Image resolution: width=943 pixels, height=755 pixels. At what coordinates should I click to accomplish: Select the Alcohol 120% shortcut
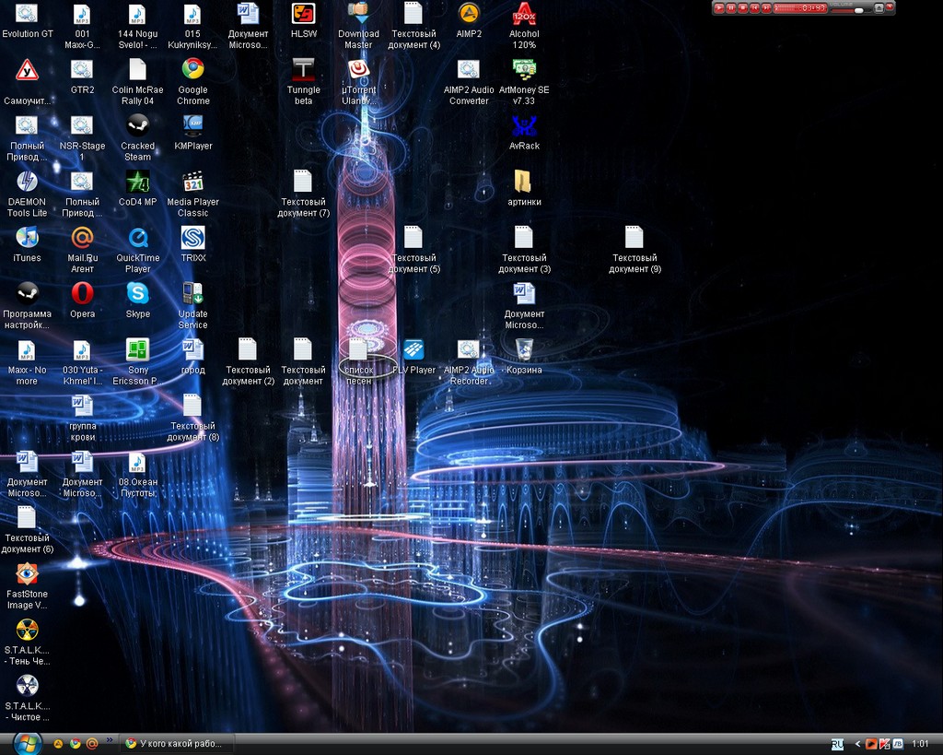(x=524, y=14)
